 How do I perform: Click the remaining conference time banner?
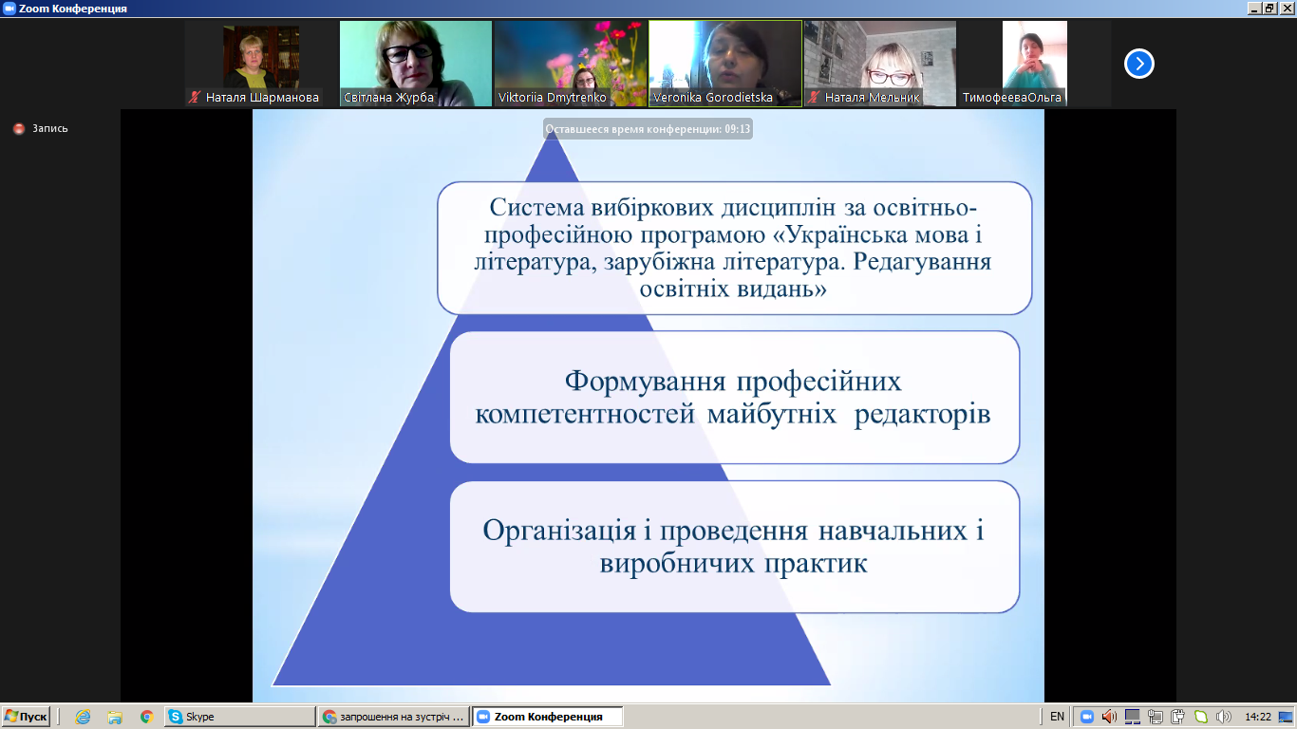click(x=648, y=129)
